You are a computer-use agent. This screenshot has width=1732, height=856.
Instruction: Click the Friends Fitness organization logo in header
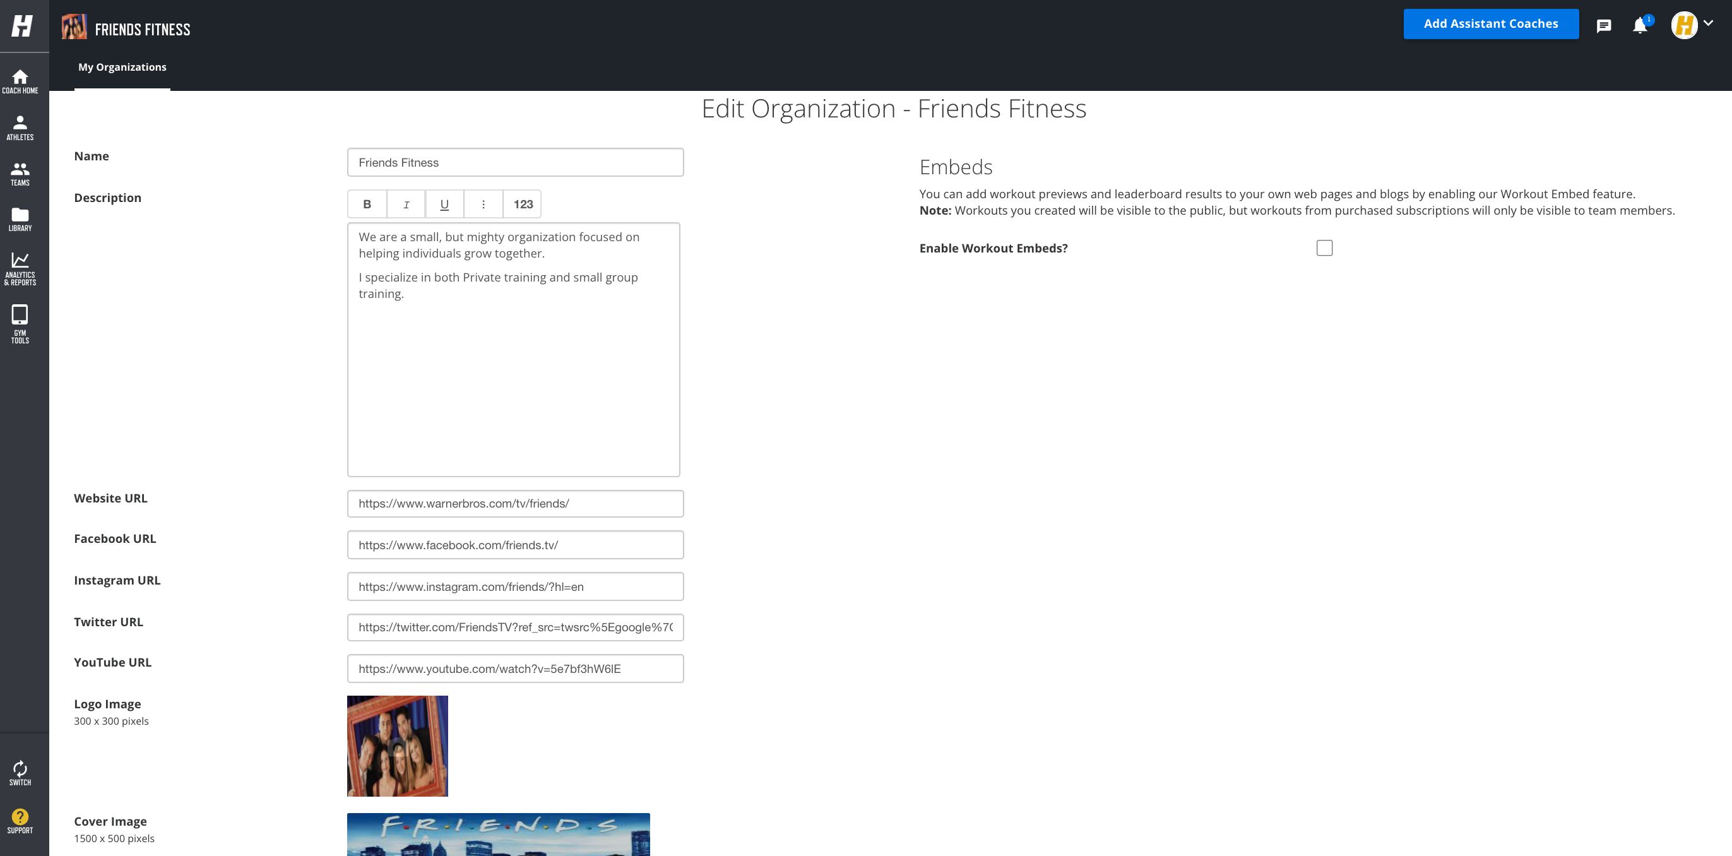coord(74,27)
